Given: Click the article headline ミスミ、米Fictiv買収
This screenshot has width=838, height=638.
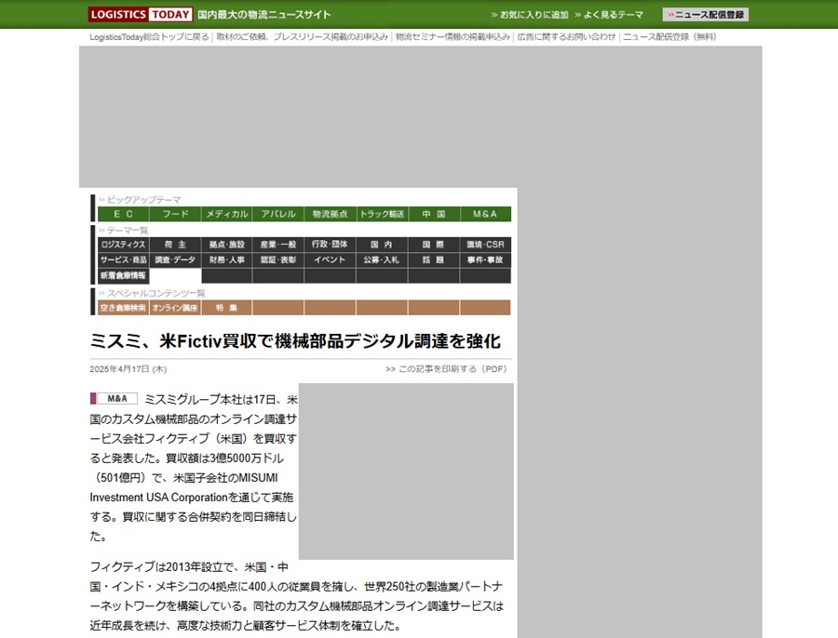Looking at the screenshot, I should coord(295,340).
